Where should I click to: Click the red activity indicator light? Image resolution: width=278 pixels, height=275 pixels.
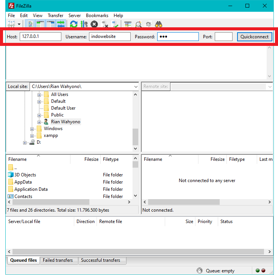(x=263, y=270)
